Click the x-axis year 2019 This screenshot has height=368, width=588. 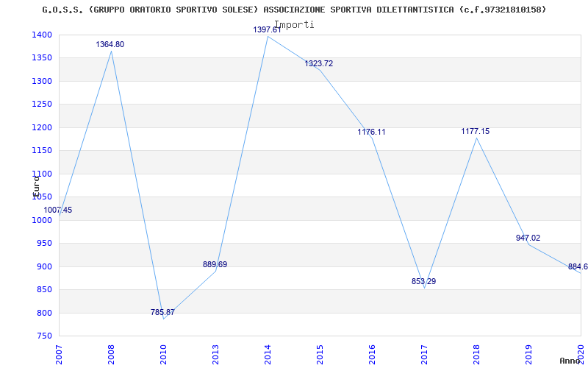(x=528, y=354)
